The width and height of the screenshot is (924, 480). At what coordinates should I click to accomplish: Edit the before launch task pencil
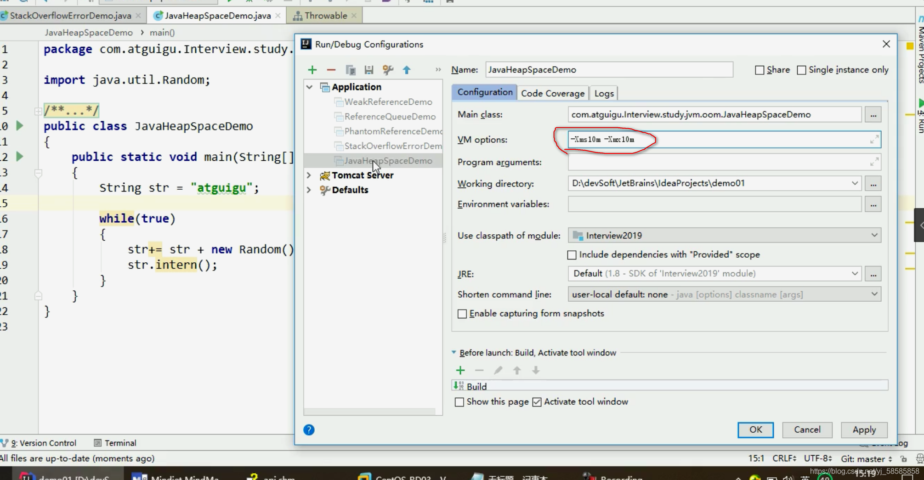coord(498,370)
